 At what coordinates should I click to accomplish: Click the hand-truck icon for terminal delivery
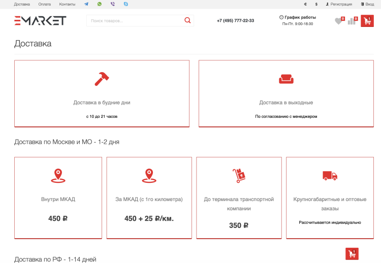239,176
